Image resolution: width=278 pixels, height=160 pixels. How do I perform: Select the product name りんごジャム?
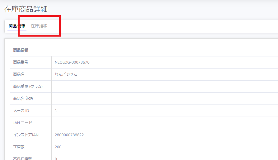[66, 74]
